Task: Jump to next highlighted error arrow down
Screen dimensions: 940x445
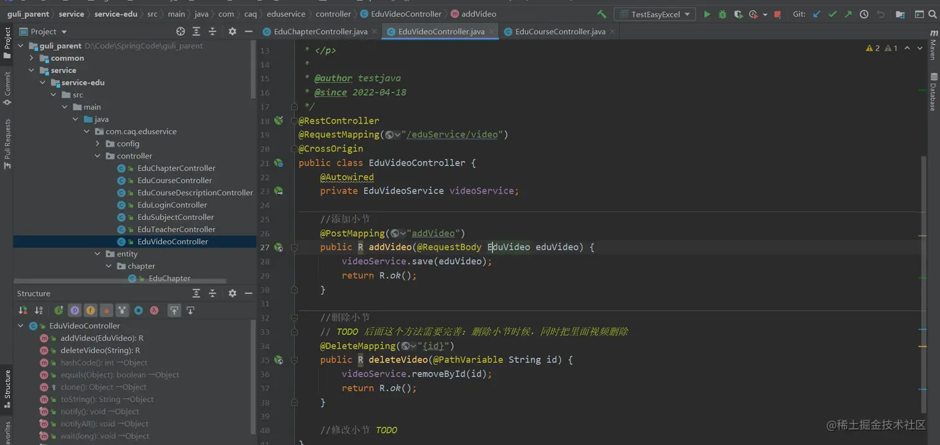Action: [920, 48]
